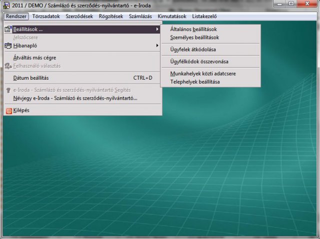Expand the Hibanapló submenu arrow
Screen dimensions: 320x239
tap(157, 46)
